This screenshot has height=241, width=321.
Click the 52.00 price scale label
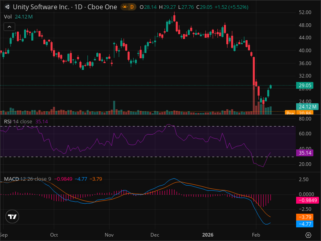[305, 12]
